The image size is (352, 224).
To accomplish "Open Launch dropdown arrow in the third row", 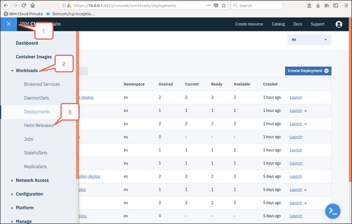I will [305, 124].
